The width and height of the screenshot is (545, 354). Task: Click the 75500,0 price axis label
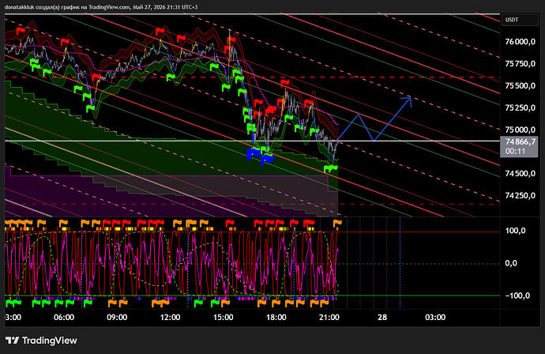(520, 86)
